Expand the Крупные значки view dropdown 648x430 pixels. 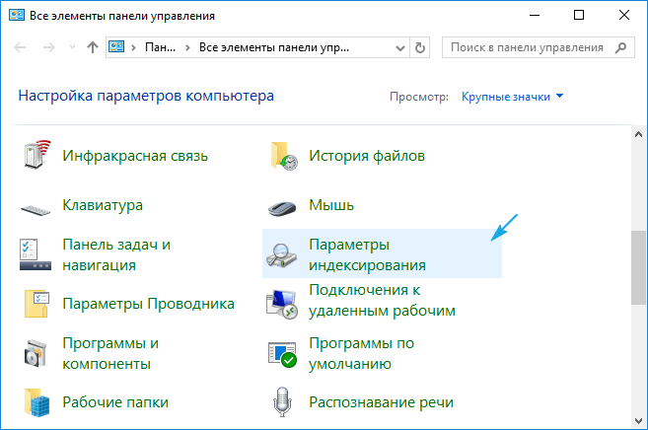tap(514, 97)
